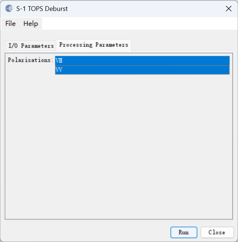The image size is (238, 242).
Task: Click the gap between menu bar and tabs
Action: click(119, 34)
